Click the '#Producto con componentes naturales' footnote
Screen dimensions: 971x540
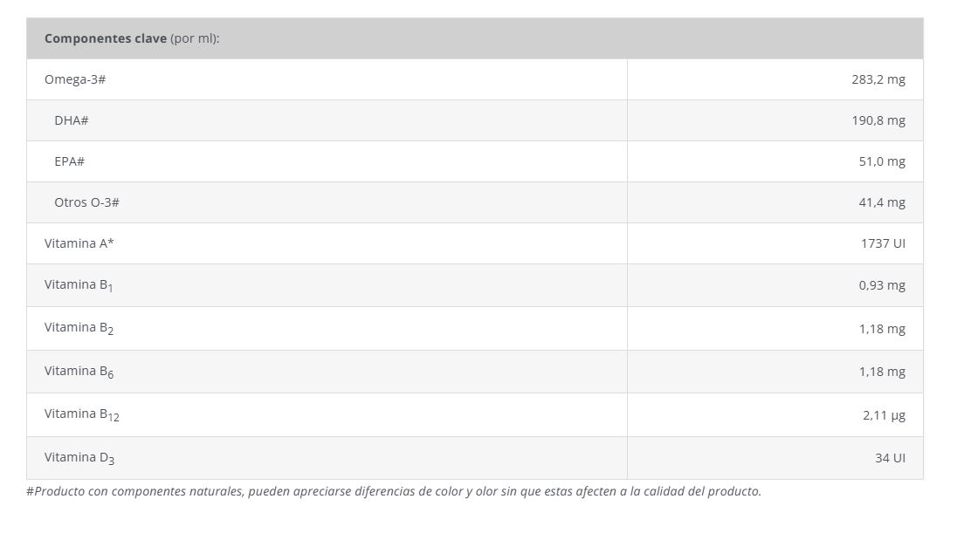[x=393, y=491]
